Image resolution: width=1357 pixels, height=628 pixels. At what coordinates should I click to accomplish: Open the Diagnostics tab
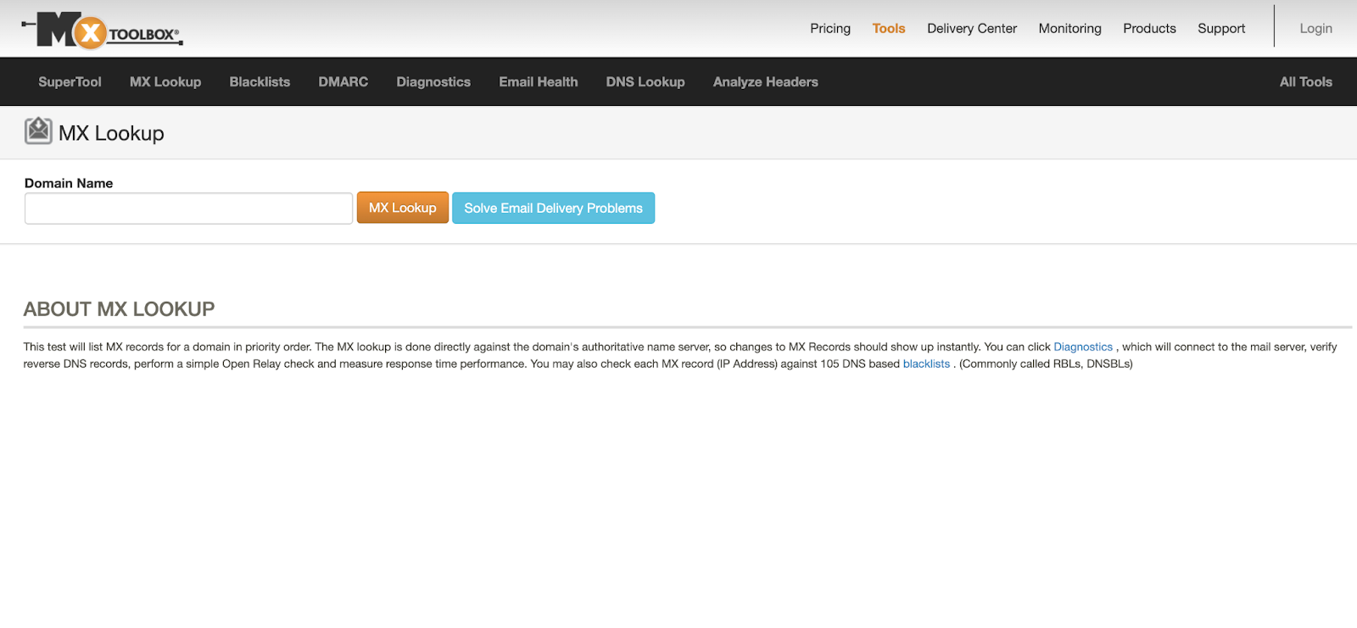[433, 81]
